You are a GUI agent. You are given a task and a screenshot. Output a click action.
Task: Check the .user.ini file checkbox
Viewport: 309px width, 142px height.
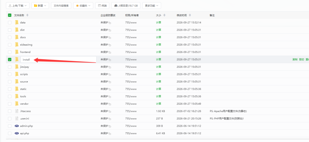10,119
